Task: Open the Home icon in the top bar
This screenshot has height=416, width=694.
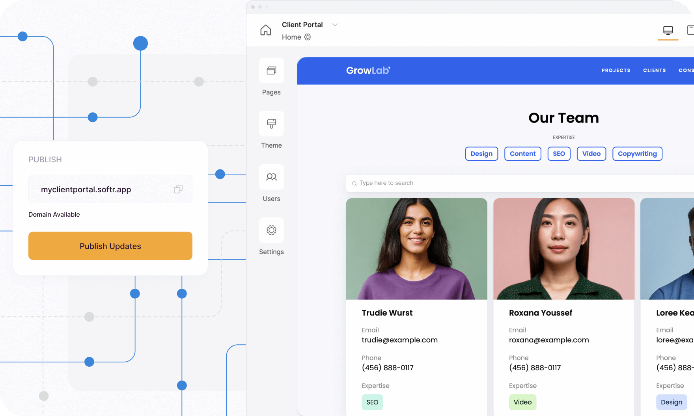Action: click(266, 30)
